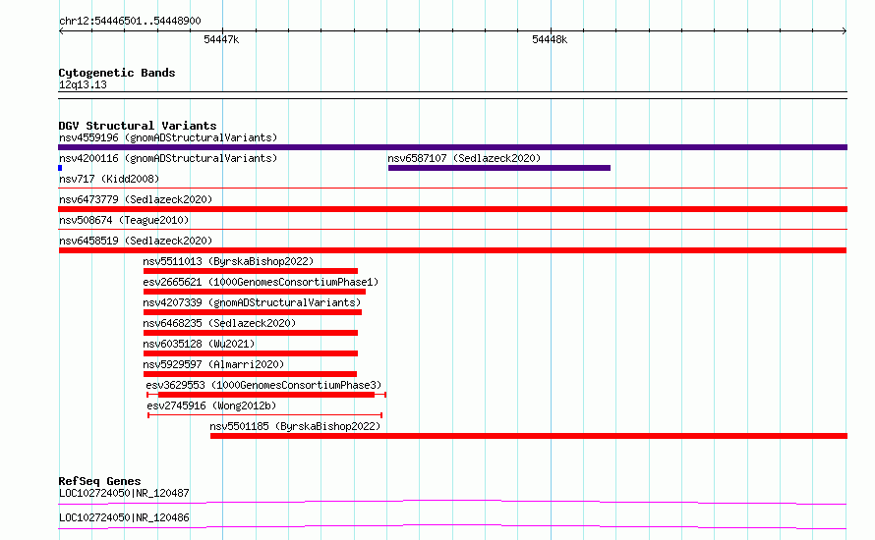This screenshot has height=540, width=875.
Task: Select the nsv6035128 (Wu2021) label
Action: coord(199,344)
